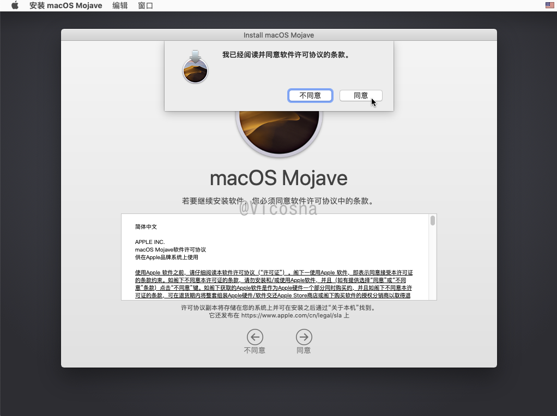Click 不同意 in the confirmation dialog
The width and height of the screenshot is (557, 416).
(310, 95)
